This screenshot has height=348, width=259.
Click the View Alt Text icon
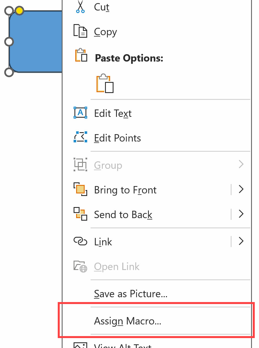point(80,345)
